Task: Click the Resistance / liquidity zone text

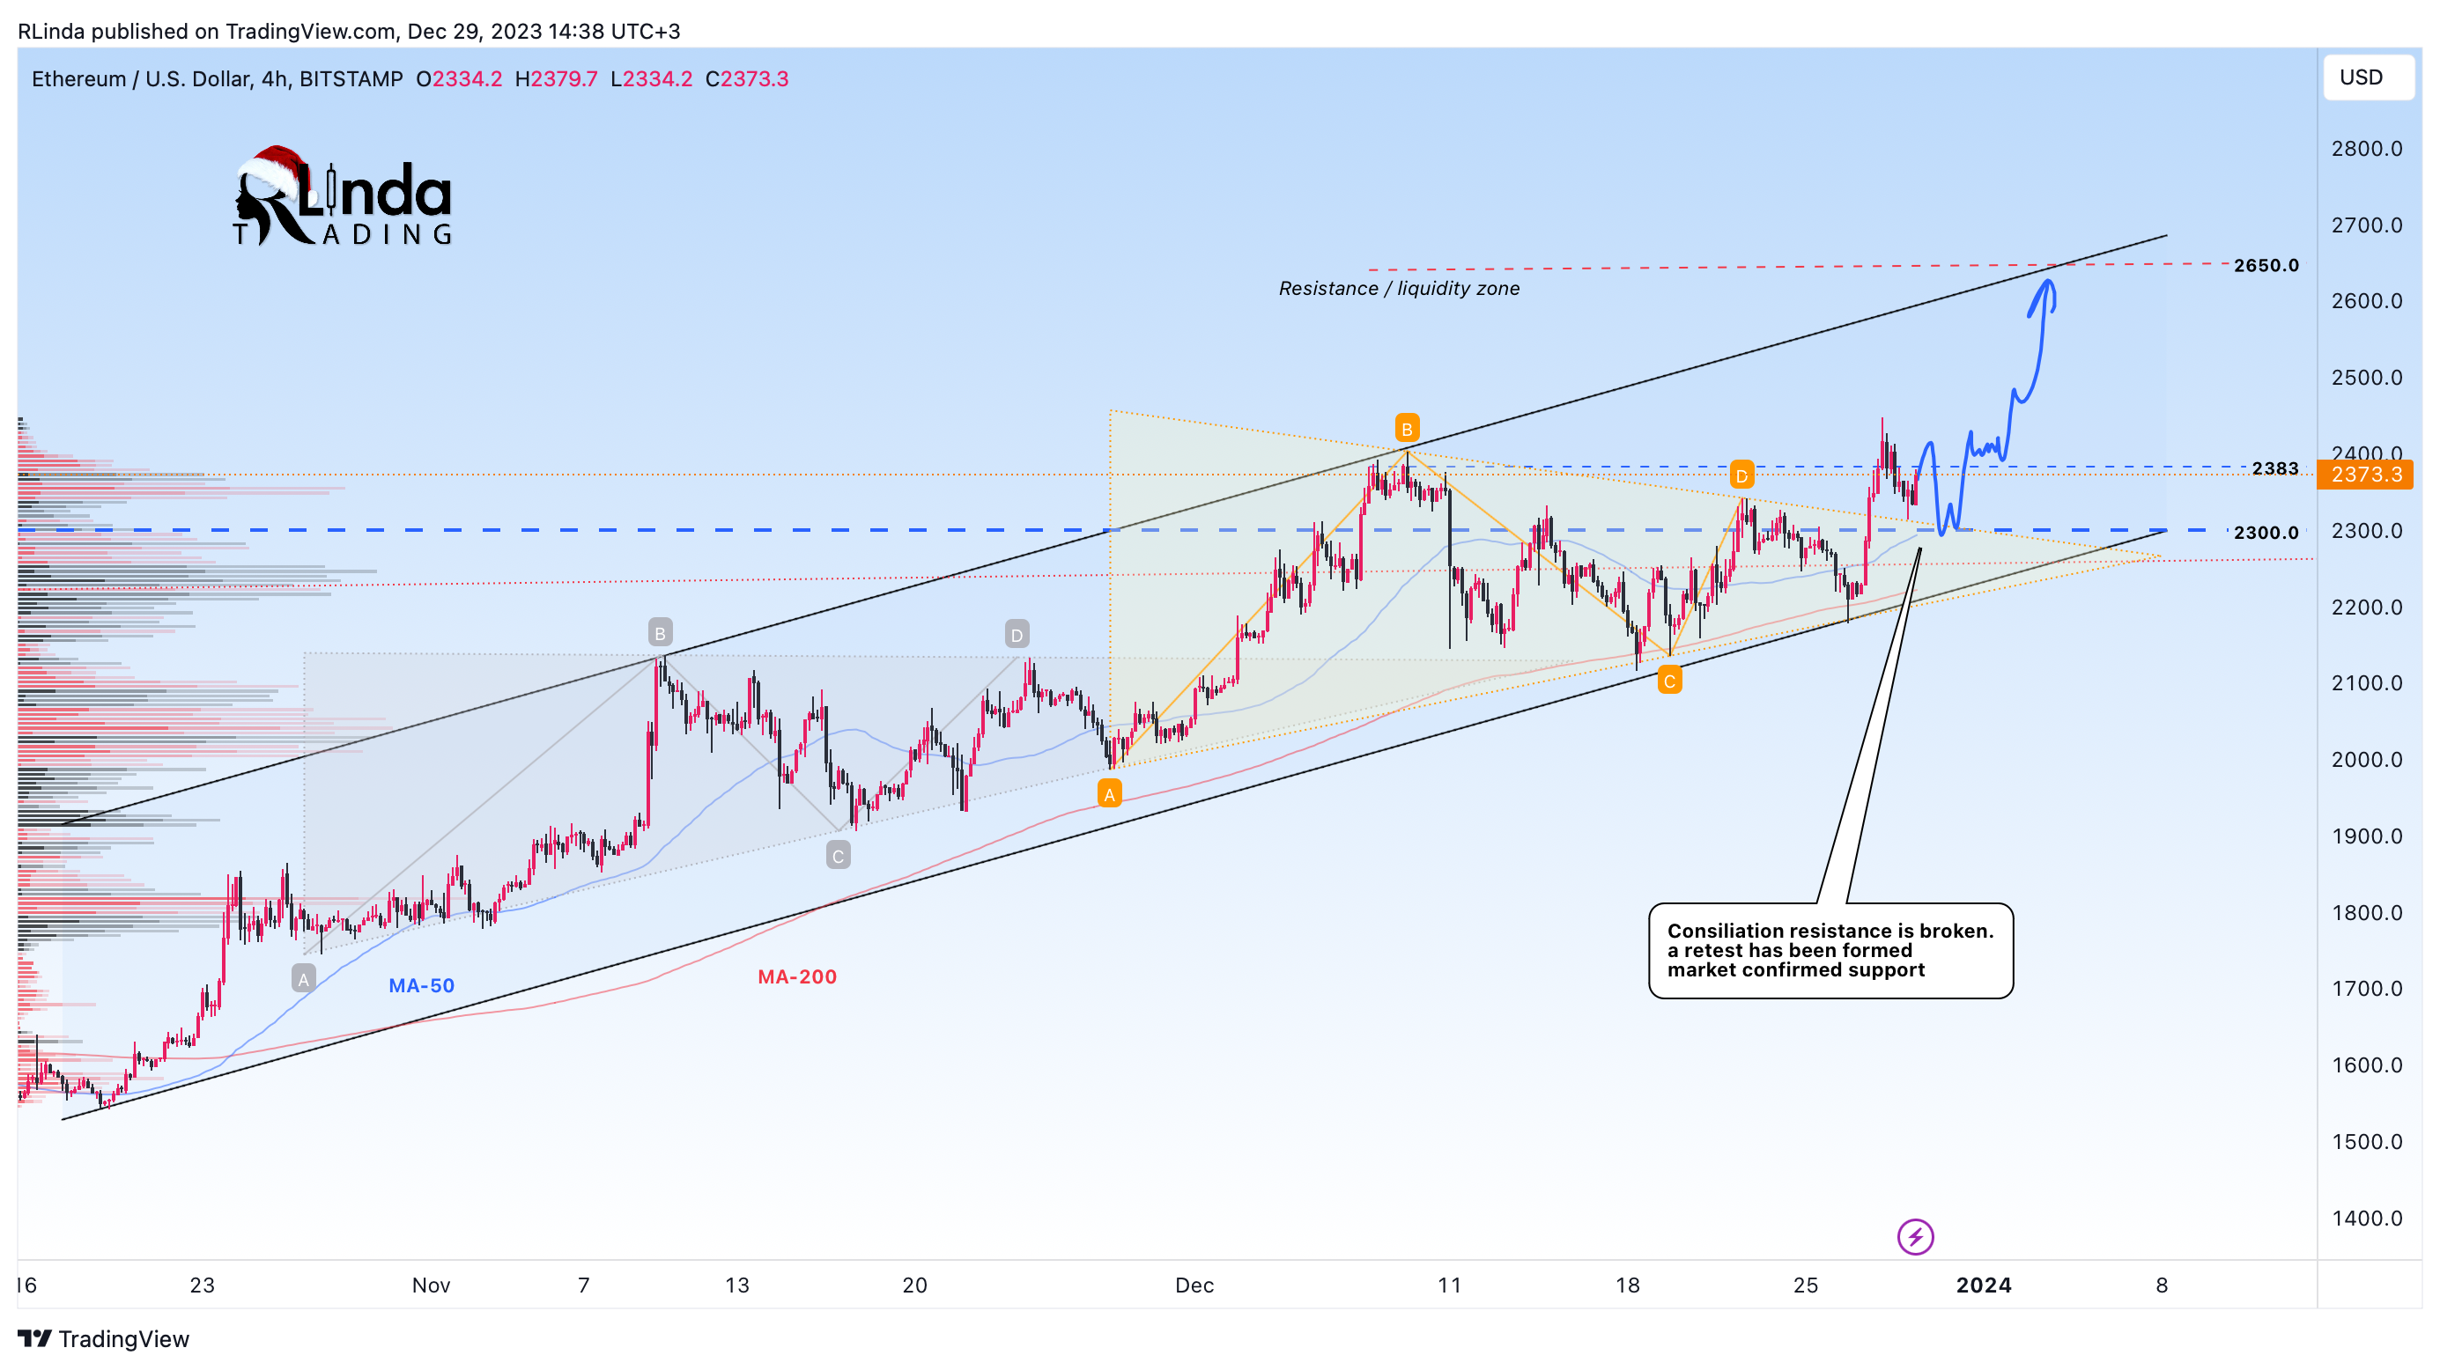Action: [x=1399, y=288]
